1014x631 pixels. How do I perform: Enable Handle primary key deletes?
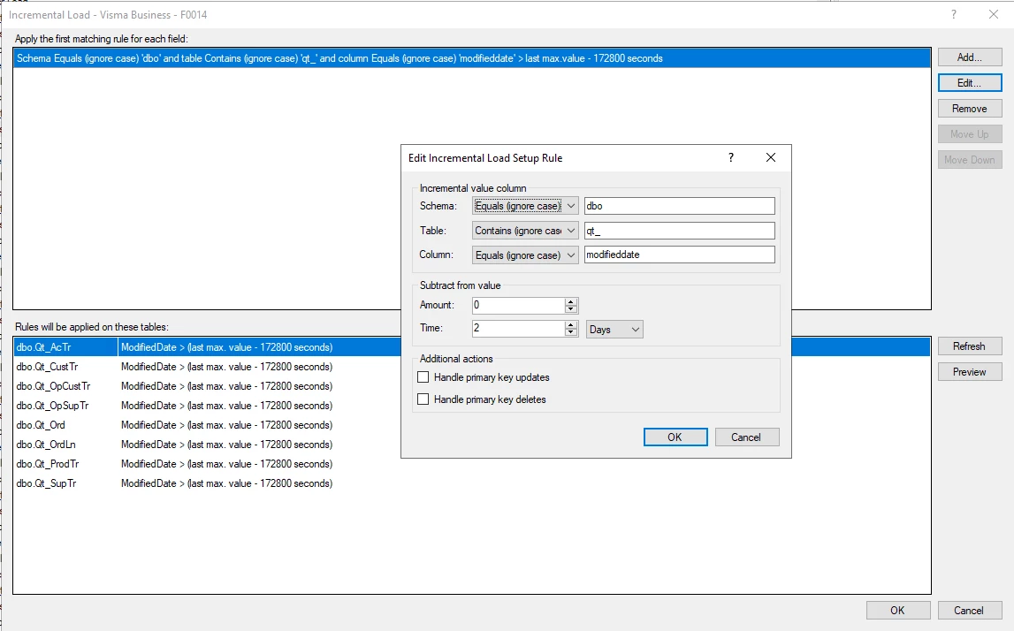pyautogui.click(x=423, y=399)
